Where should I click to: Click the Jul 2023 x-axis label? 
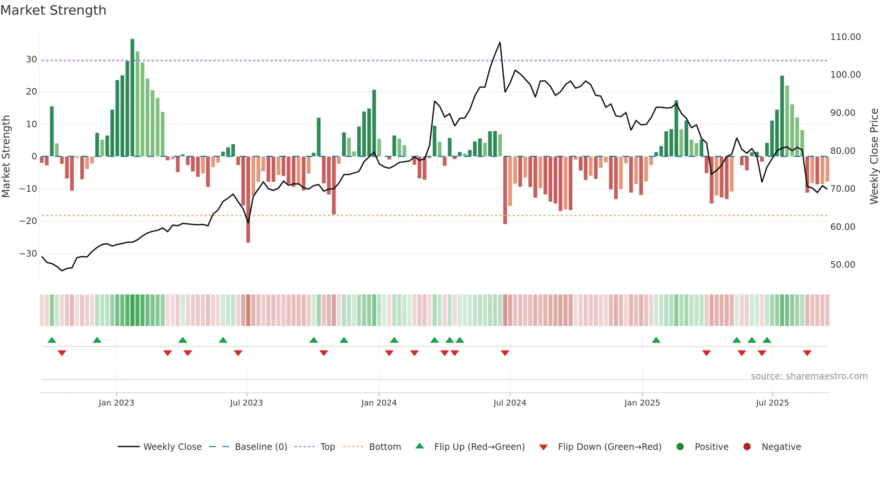pyautogui.click(x=246, y=403)
